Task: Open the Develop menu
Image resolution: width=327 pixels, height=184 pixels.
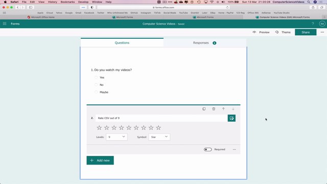Action: click(x=83, y=2)
